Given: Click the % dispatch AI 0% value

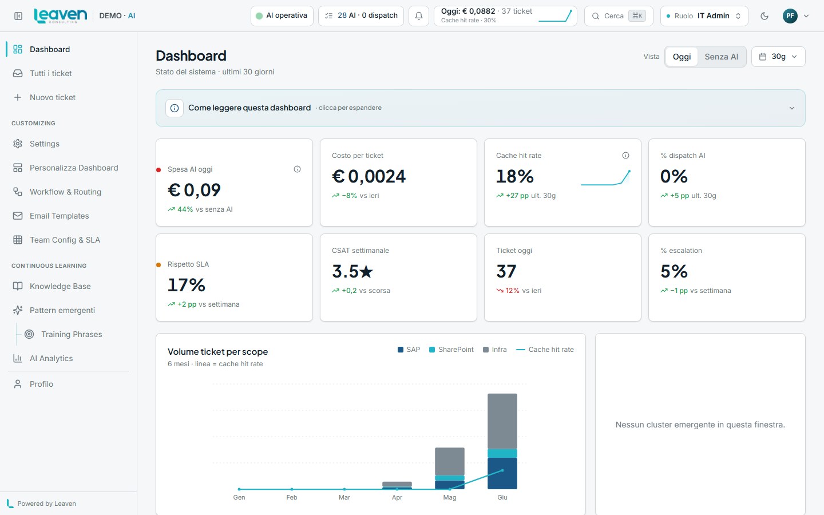Looking at the screenshot, I should 674,176.
